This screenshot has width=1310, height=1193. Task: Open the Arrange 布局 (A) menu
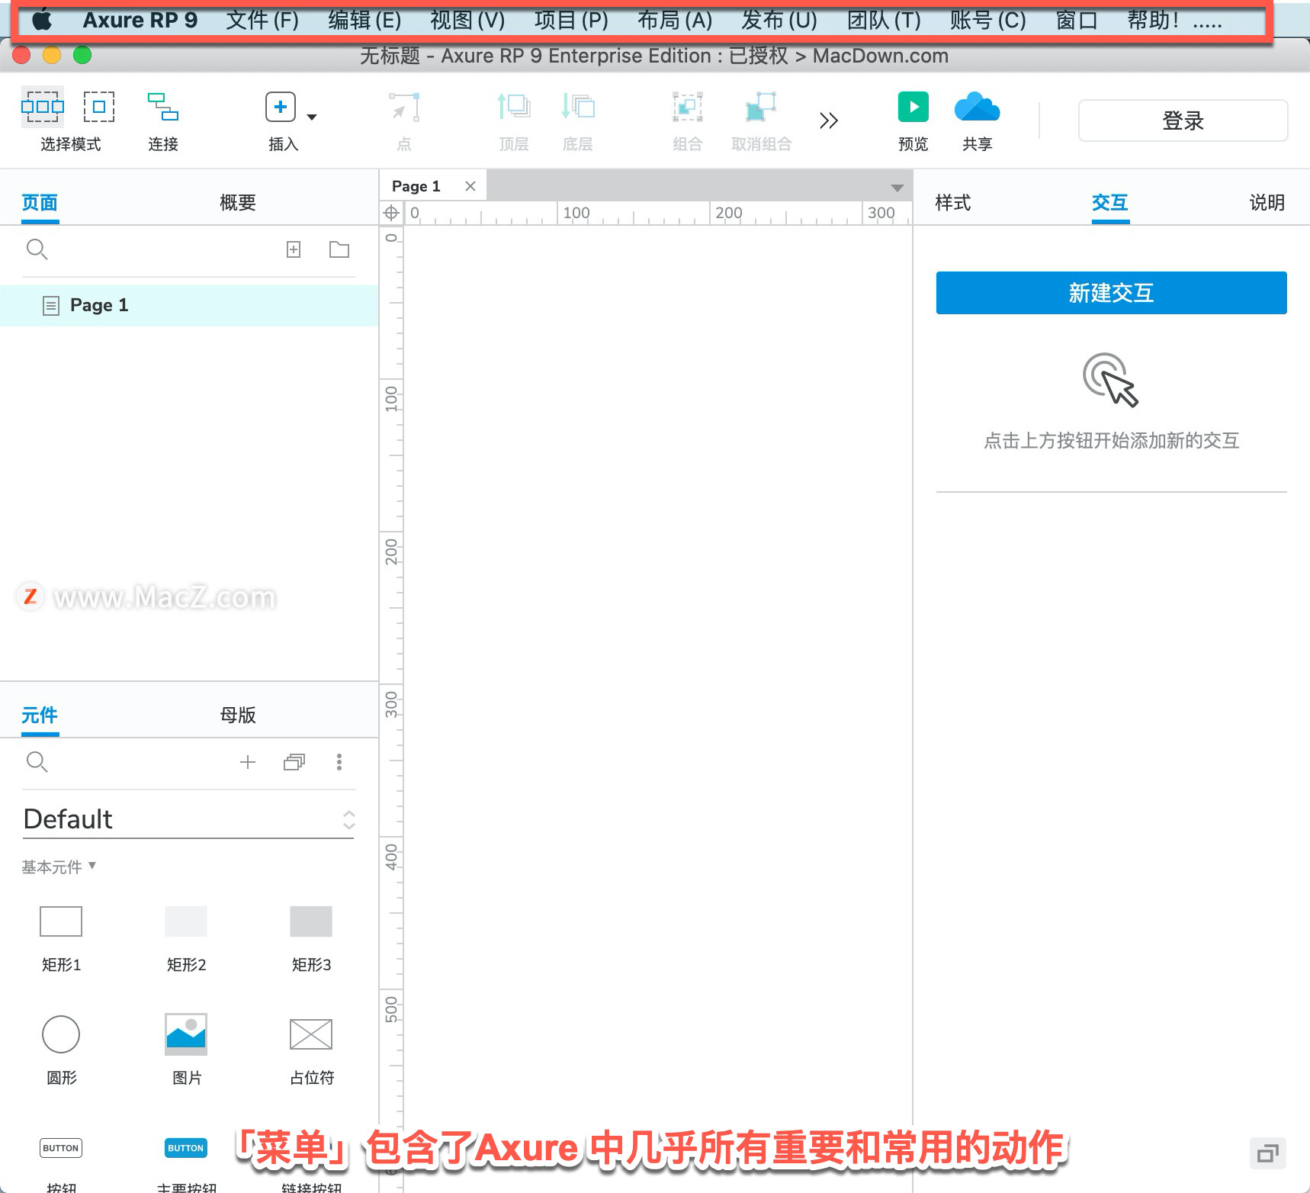pyautogui.click(x=675, y=21)
